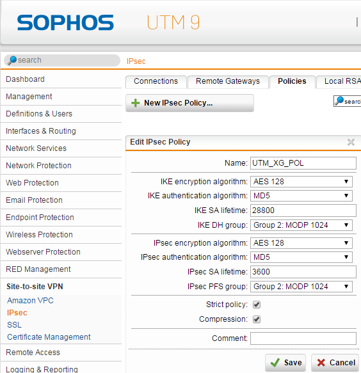Toggle the Compression checkbox
This screenshot has width=361, height=373.
click(x=257, y=319)
